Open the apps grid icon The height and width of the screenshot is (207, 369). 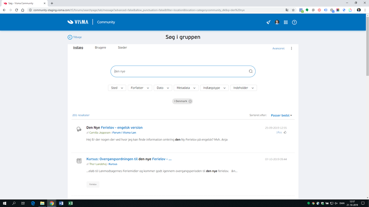pos(286,22)
